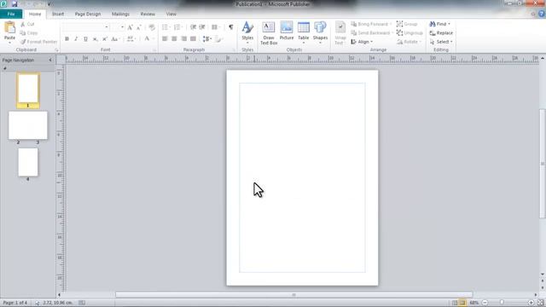This screenshot has height=307, width=546.
Task: Toggle Bold formatting
Action: [x=67, y=39]
